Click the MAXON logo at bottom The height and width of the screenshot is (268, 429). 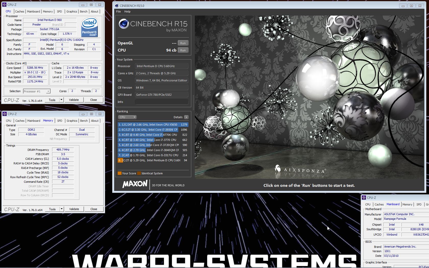coord(135,184)
